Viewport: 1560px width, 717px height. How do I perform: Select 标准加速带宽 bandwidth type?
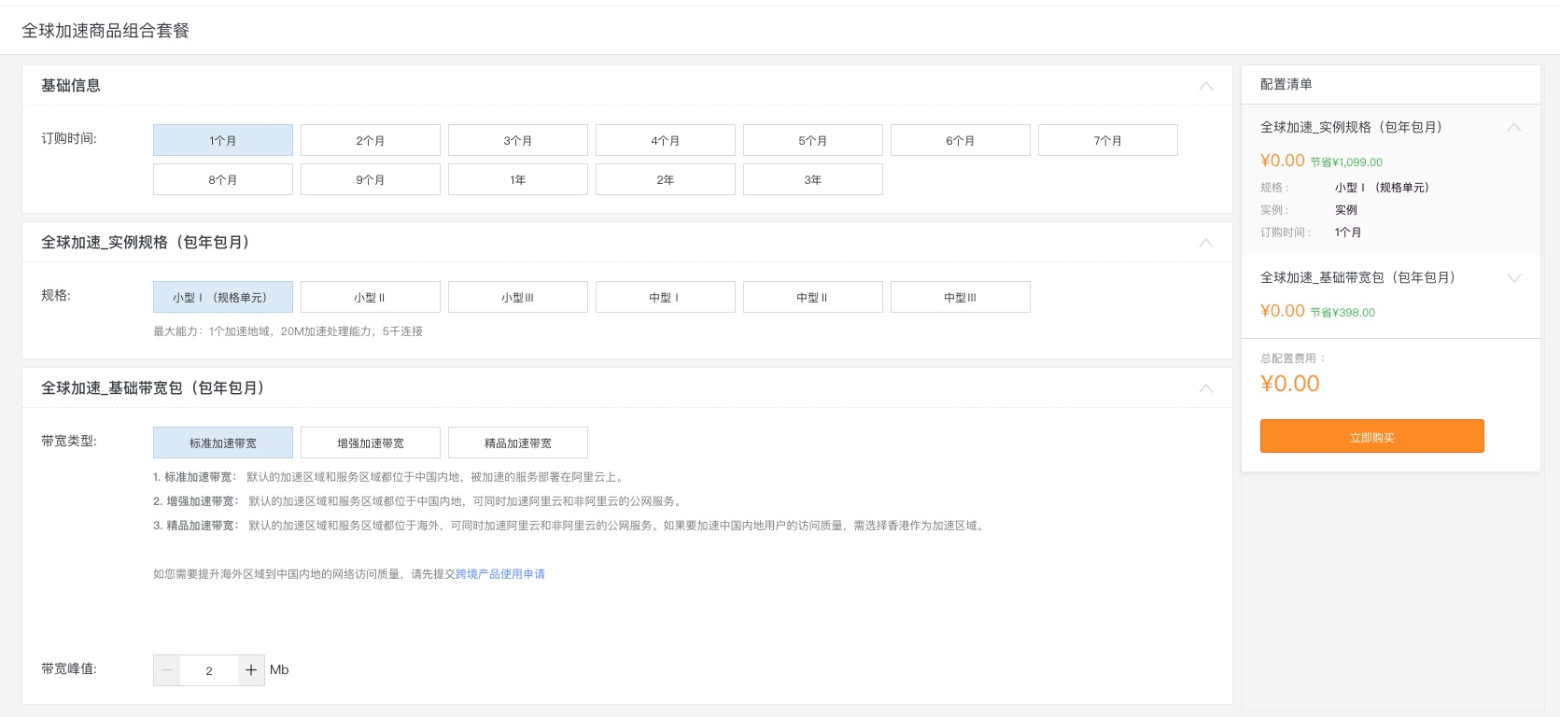coord(223,443)
